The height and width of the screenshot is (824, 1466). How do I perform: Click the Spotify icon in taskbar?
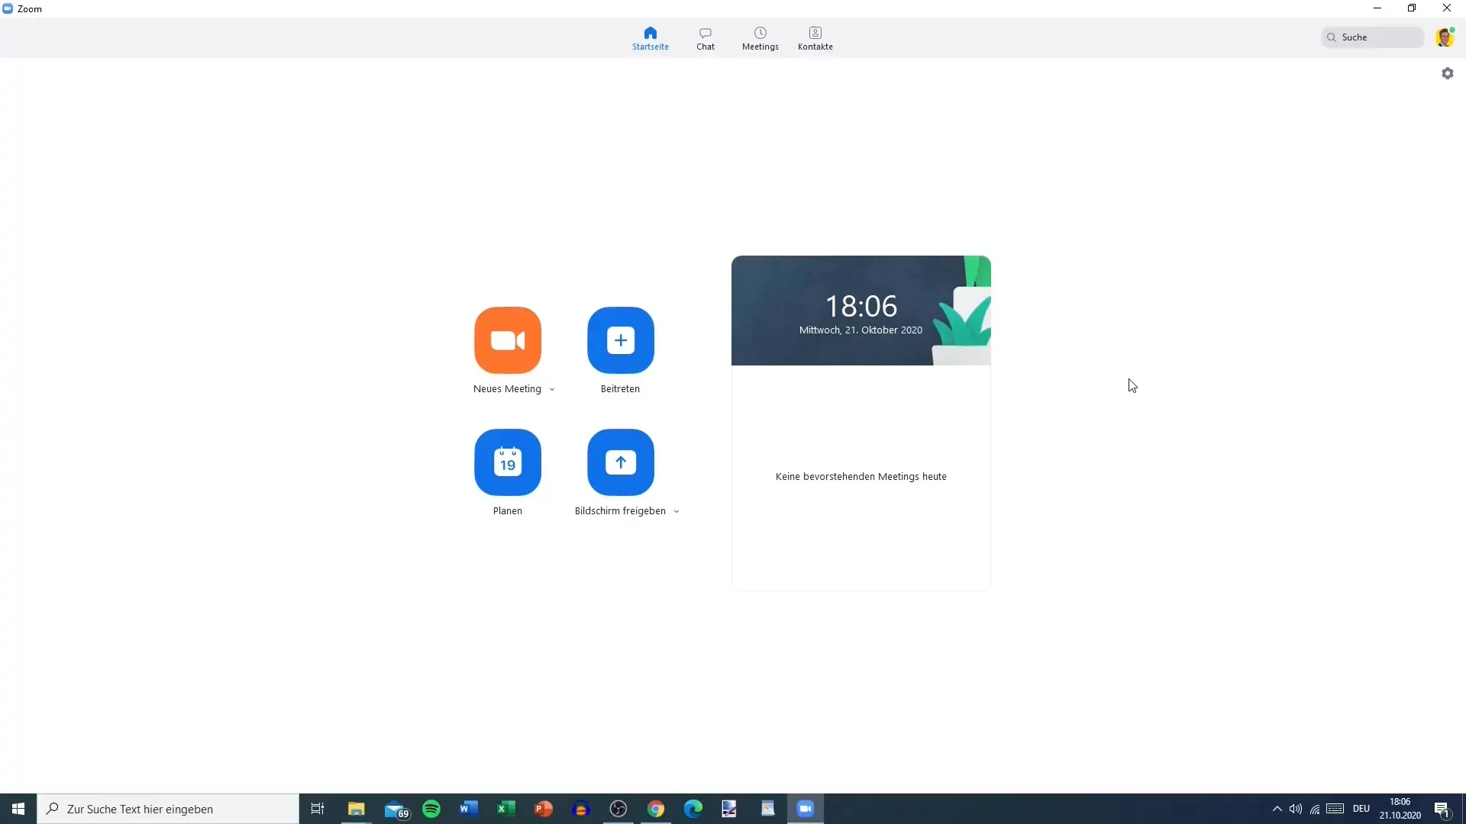(431, 809)
